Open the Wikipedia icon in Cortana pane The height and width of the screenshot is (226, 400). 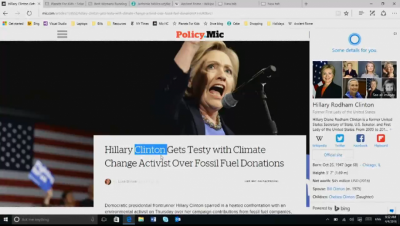[x=319, y=141]
